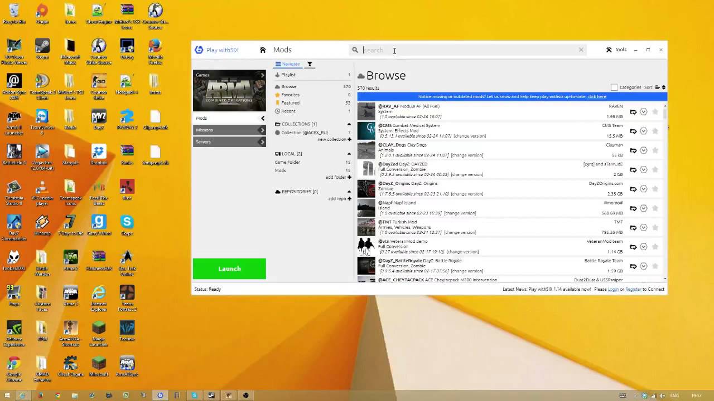Favorite the @Napf mod star
The height and width of the screenshot is (401, 714).
click(655, 208)
